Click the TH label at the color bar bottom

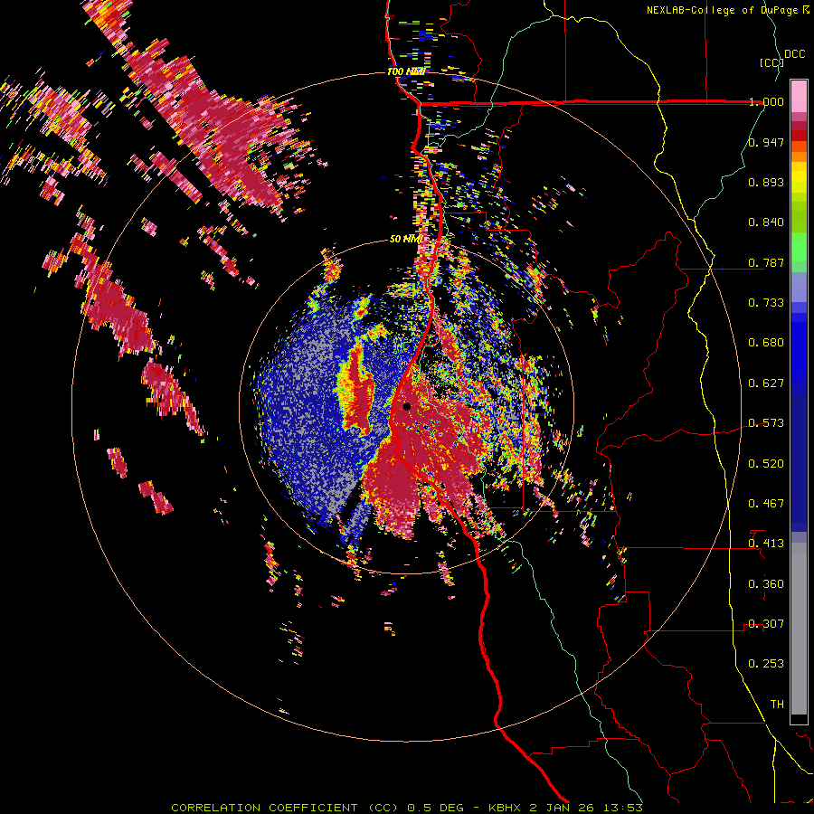click(x=777, y=705)
